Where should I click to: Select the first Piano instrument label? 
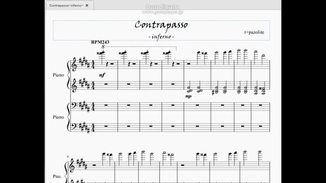pos(58,75)
